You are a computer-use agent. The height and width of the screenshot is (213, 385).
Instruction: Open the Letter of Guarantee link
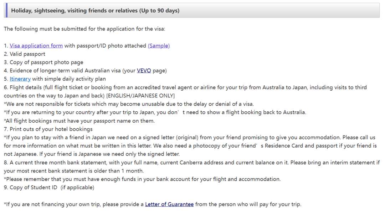click(x=169, y=204)
